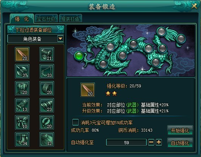
Task: Select the weapon blade icon level 20
Action: pyautogui.click(x=22, y=54)
